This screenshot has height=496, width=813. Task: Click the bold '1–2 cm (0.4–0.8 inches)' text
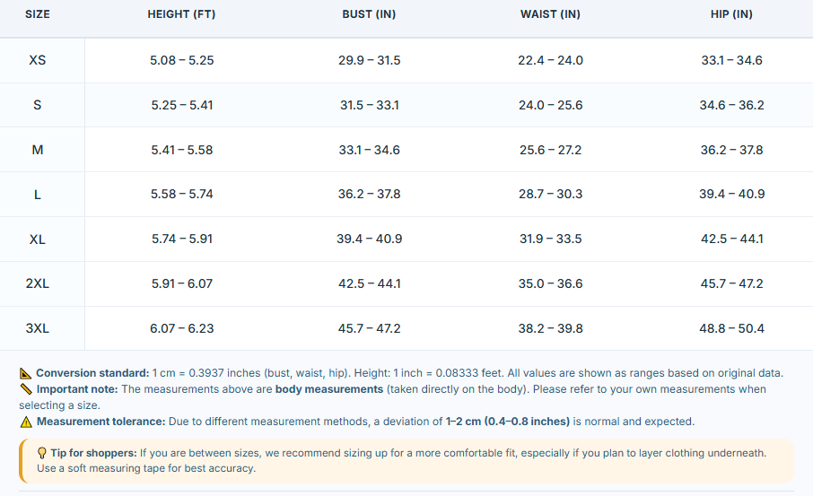508,422
